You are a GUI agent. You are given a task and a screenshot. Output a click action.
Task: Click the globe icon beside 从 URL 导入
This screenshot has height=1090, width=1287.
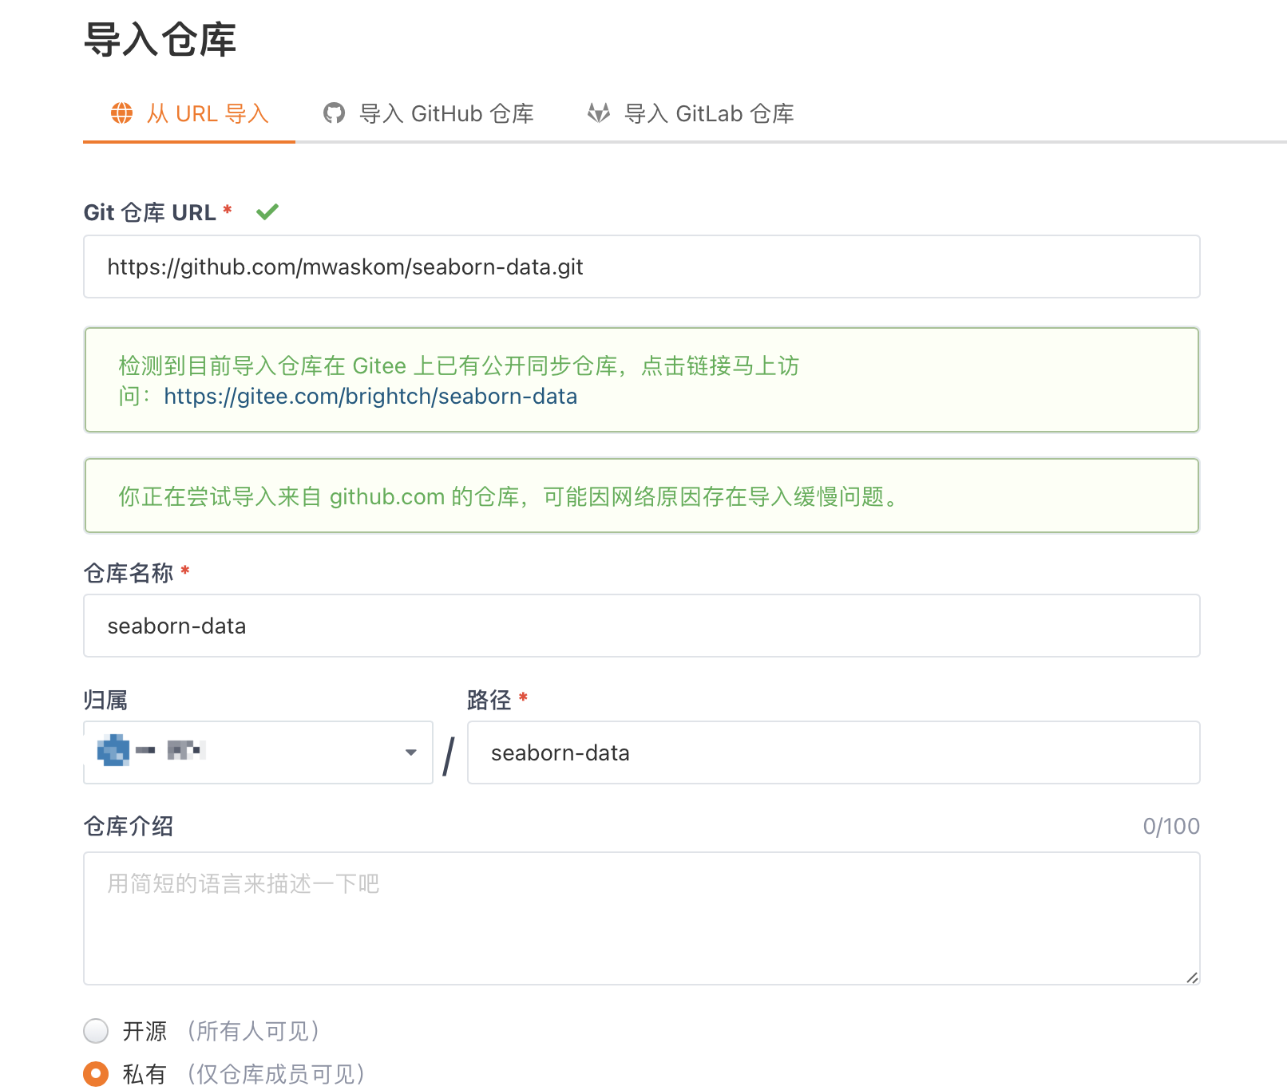point(122,113)
